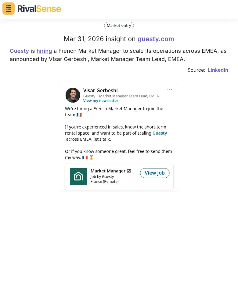Open the post's three-dot options menu
Image resolution: width=238 pixels, height=293 pixels.
170,90
